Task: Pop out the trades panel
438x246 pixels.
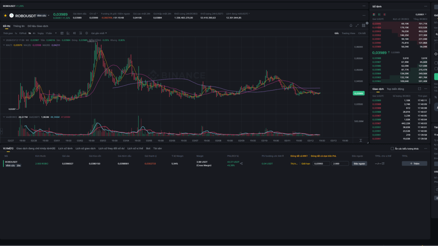Action: (x=420, y=89)
